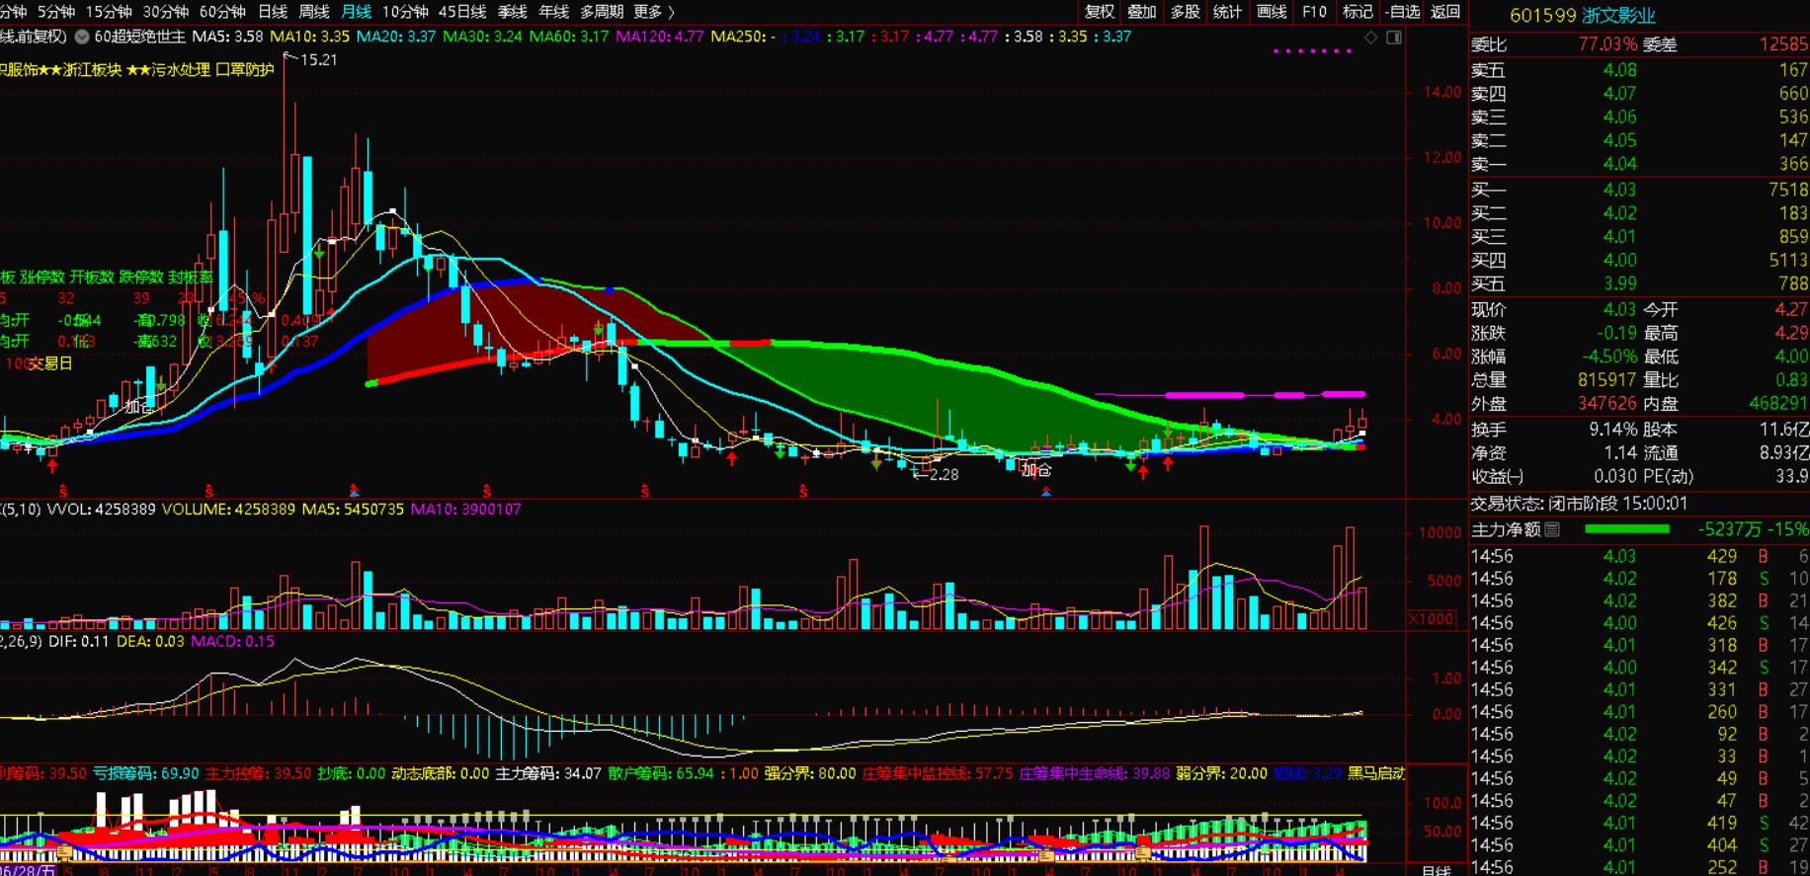Remove stock via -自选 button
The image size is (1810, 876).
(x=1402, y=12)
